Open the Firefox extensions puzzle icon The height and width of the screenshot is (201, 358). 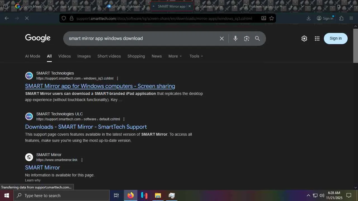[x=341, y=18]
